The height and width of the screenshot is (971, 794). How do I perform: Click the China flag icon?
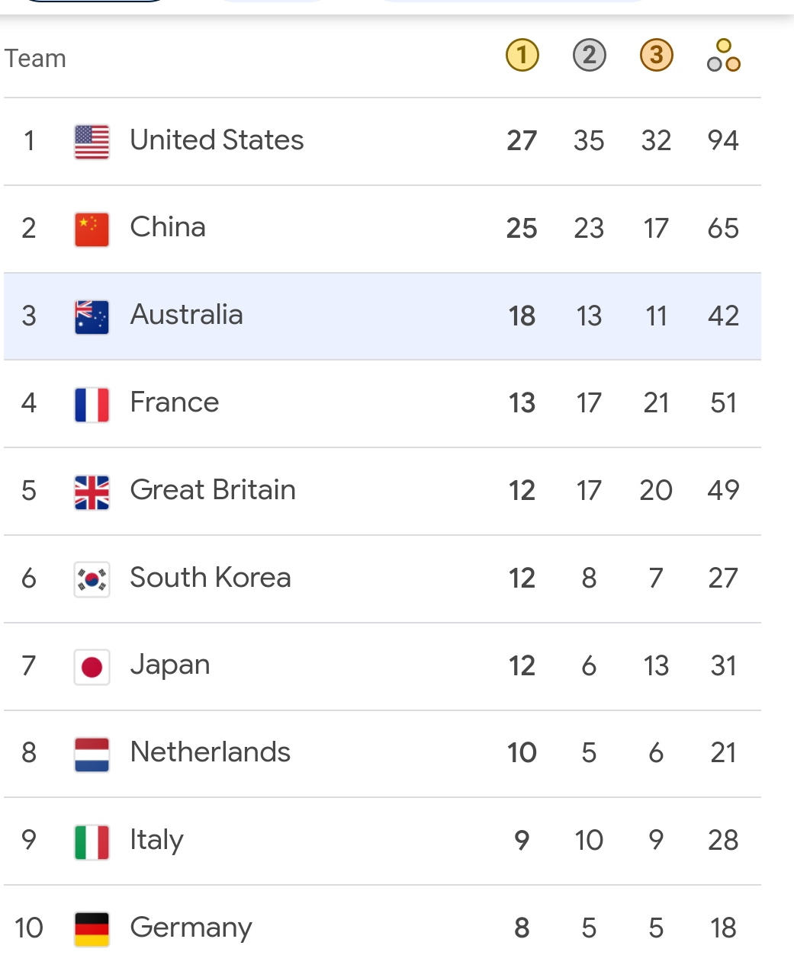92,229
